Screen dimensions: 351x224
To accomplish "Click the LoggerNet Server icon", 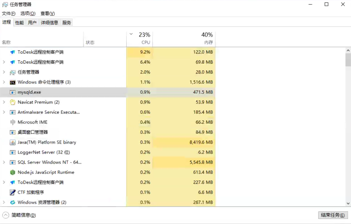I will coord(13,152).
